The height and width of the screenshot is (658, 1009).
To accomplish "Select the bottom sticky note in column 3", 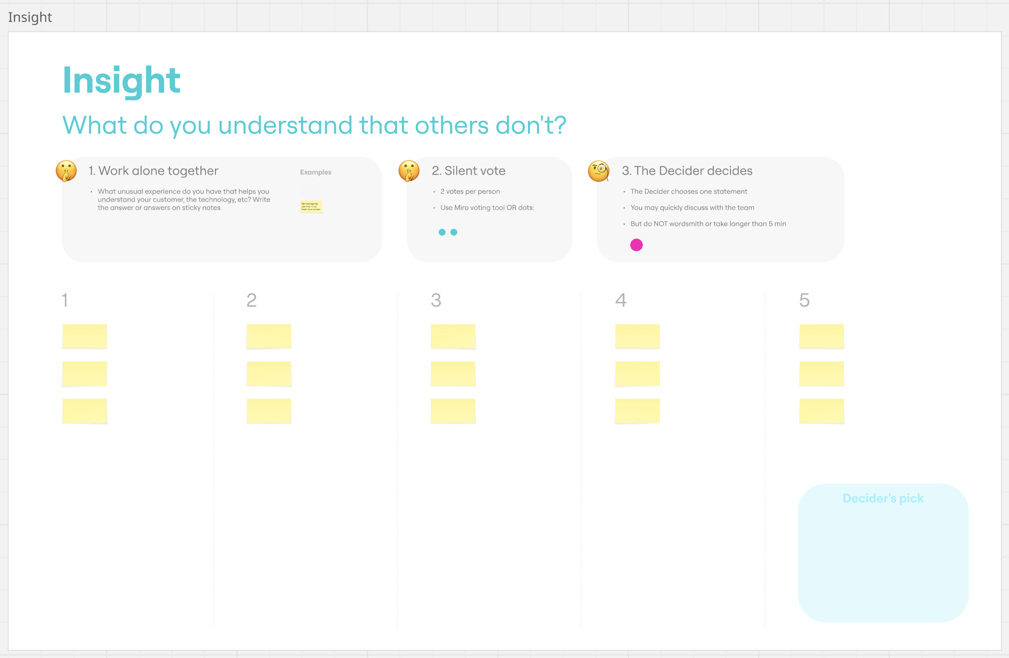I will click(453, 411).
